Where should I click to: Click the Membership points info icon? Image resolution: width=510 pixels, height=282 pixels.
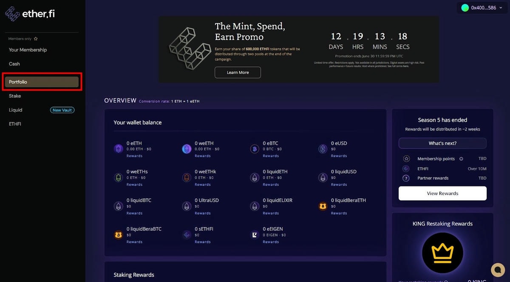461,159
